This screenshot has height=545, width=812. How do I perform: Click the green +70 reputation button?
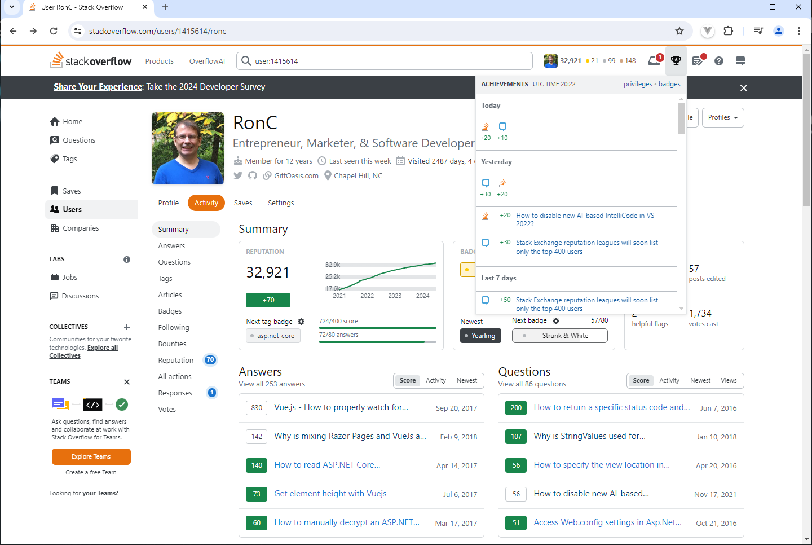(268, 300)
